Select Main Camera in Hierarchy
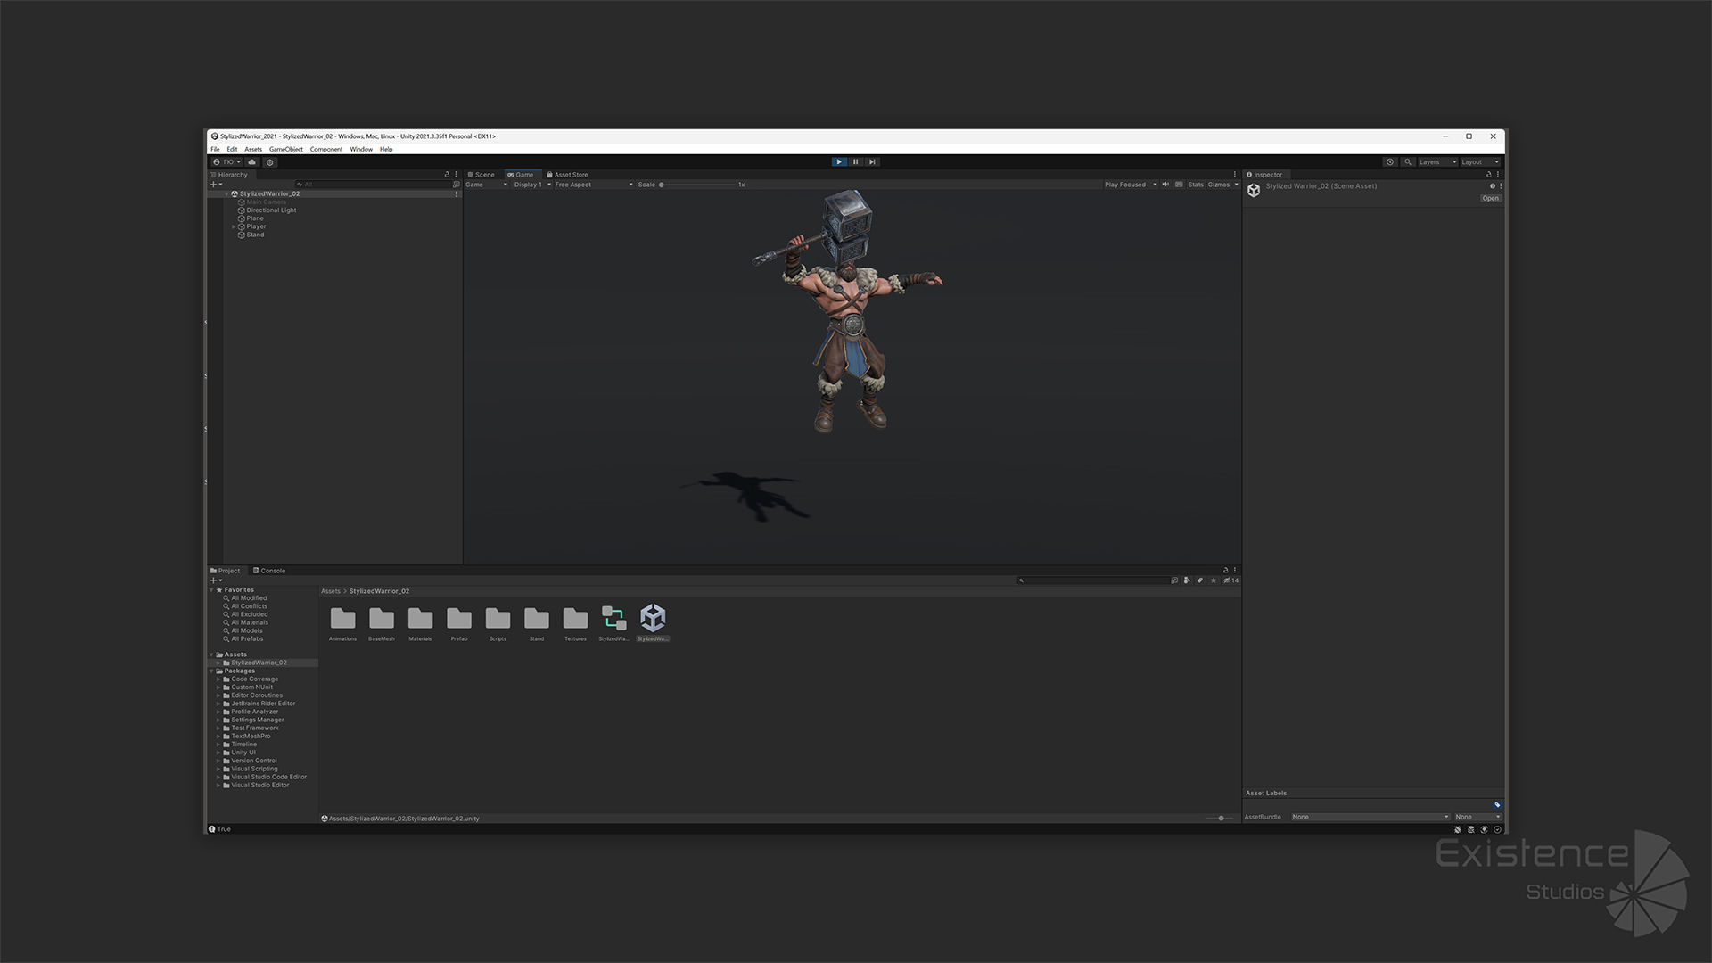 pyautogui.click(x=266, y=202)
